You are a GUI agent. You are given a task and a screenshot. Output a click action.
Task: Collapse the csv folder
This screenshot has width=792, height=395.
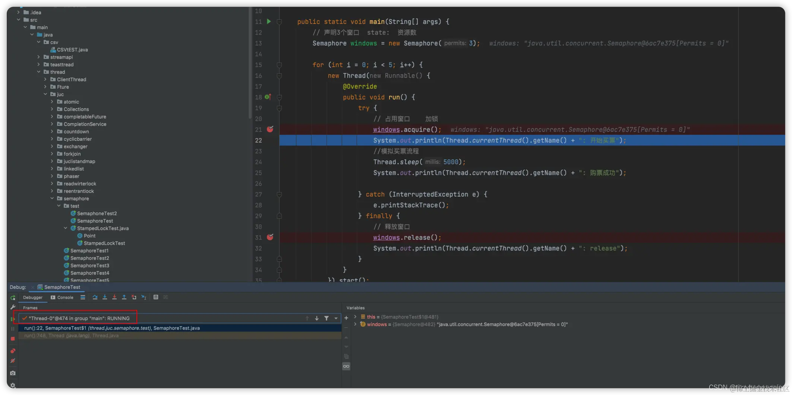[x=38, y=42]
